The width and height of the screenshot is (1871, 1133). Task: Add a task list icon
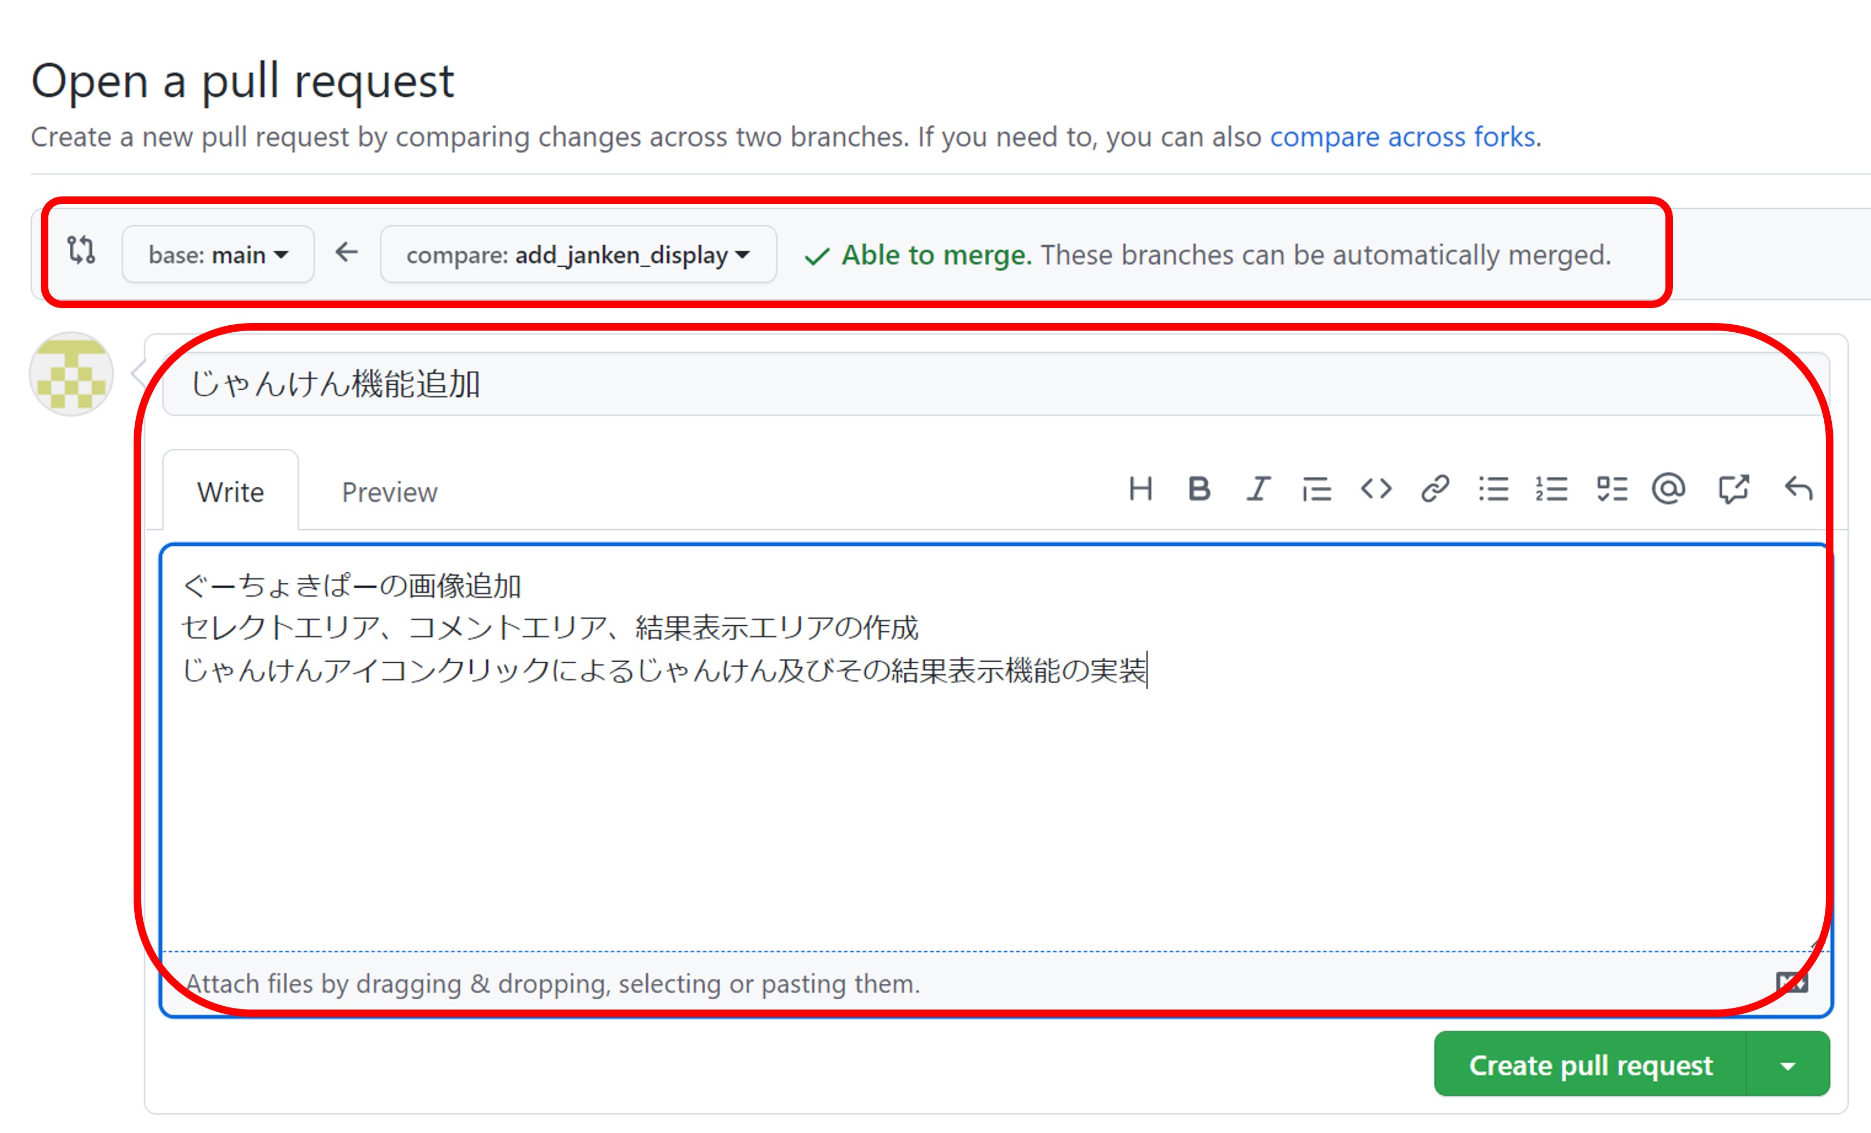click(1611, 489)
